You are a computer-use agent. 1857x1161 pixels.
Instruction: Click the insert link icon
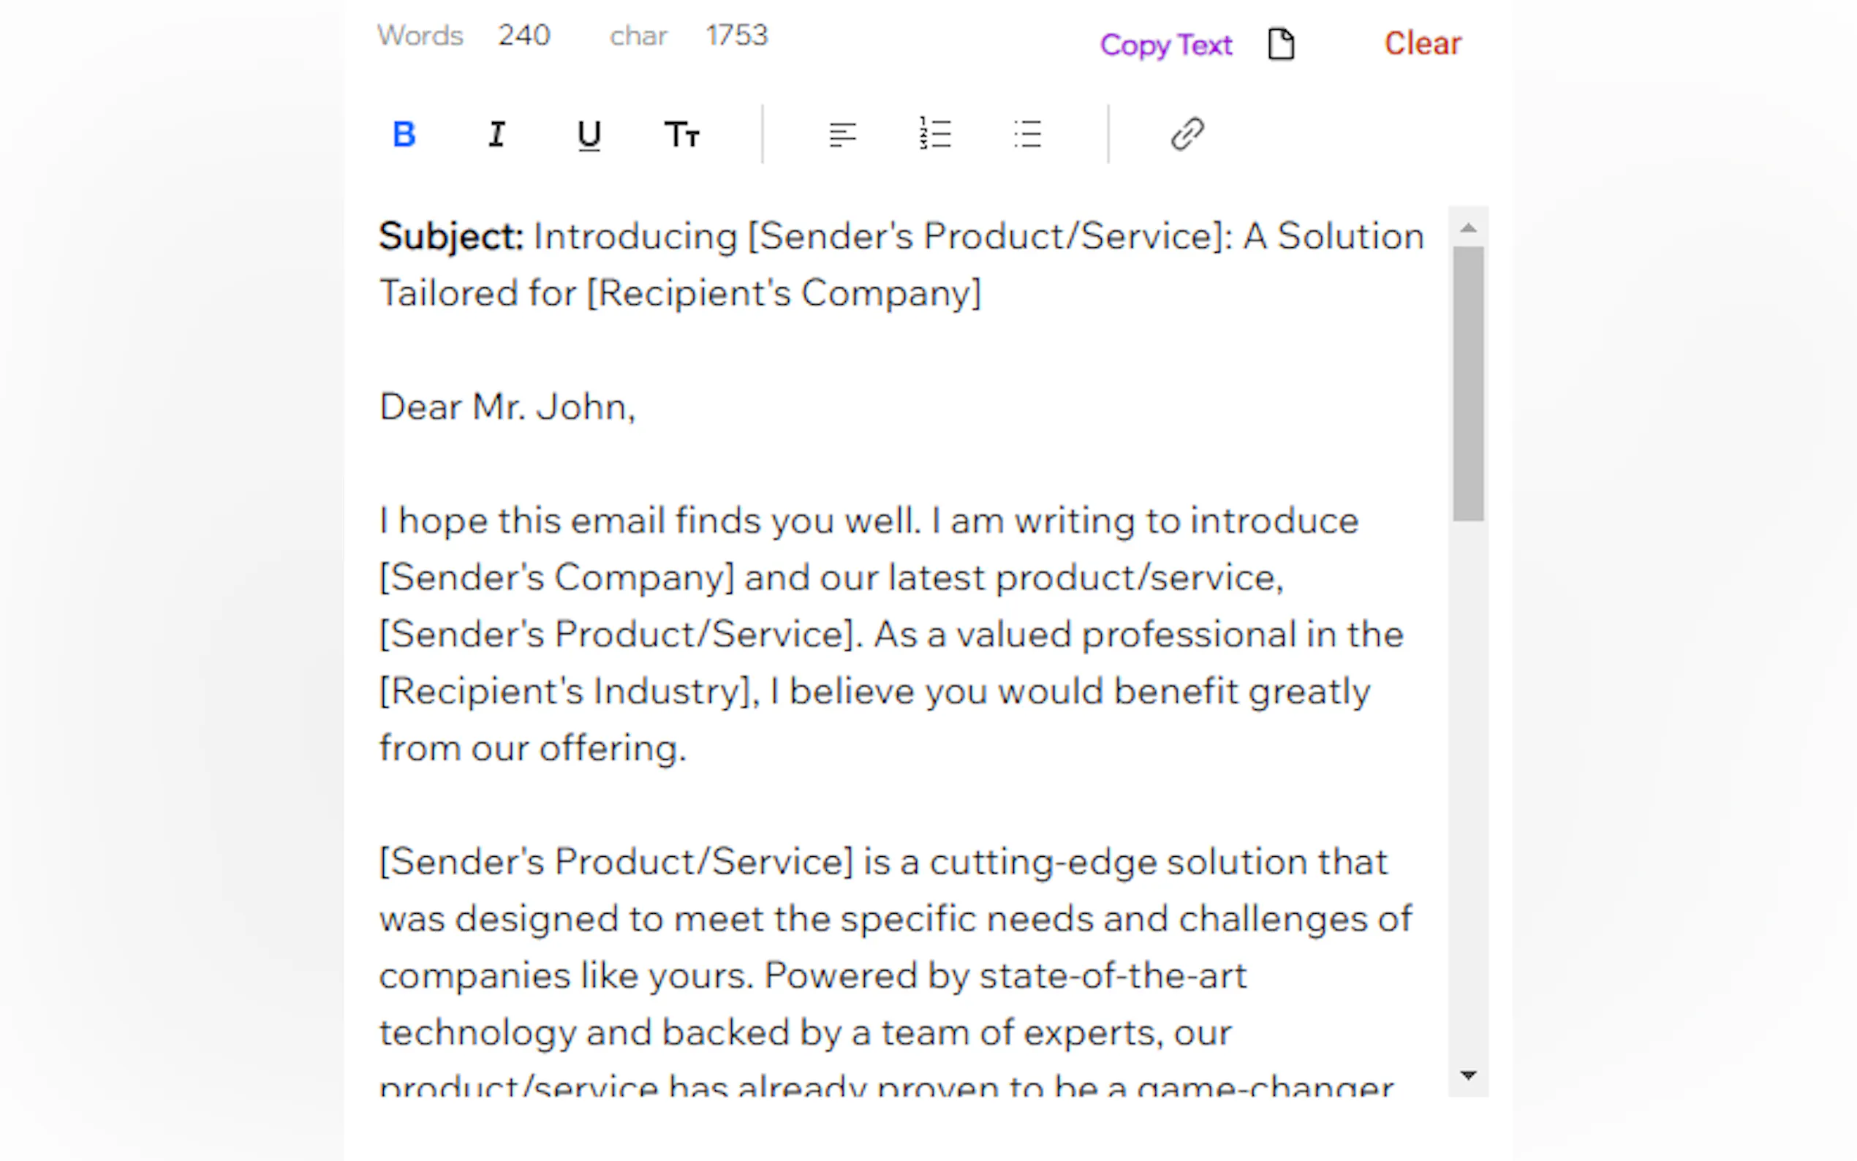coord(1187,135)
